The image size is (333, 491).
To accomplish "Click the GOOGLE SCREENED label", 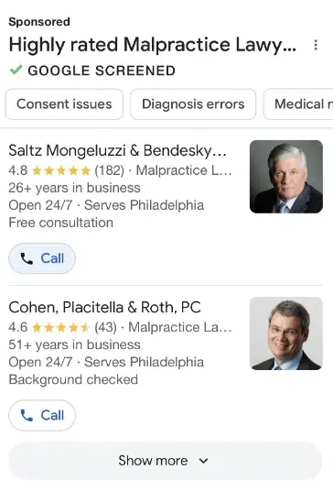I will click(x=102, y=71).
